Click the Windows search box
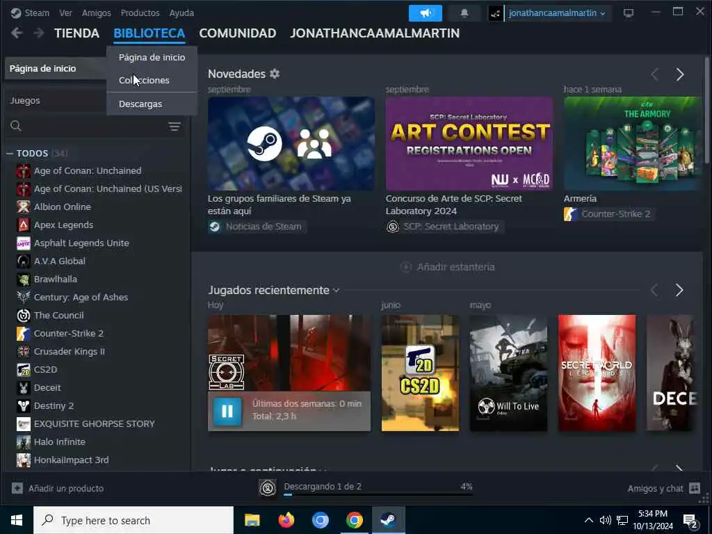712x534 pixels. click(x=133, y=520)
